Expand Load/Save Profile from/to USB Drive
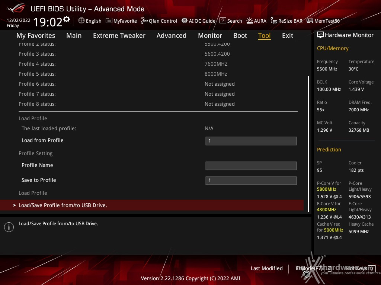The image size is (381, 285). pos(152,205)
